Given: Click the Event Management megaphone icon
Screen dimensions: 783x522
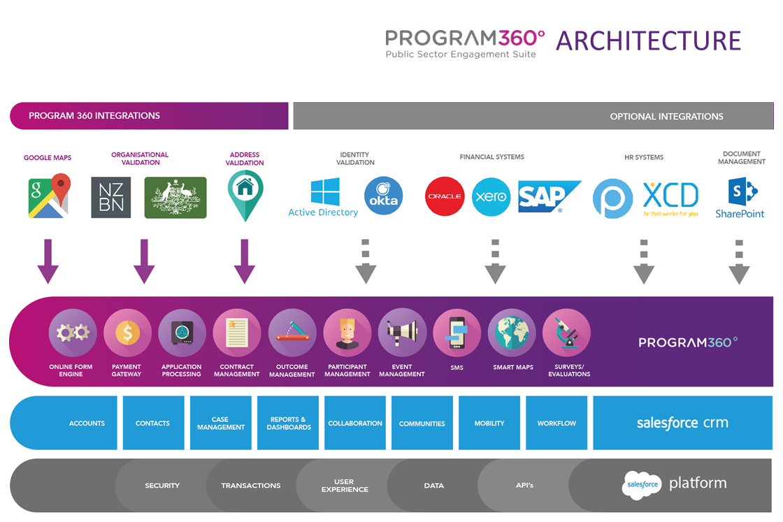Looking at the screenshot, I should pyautogui.click(x=403, y=333).
